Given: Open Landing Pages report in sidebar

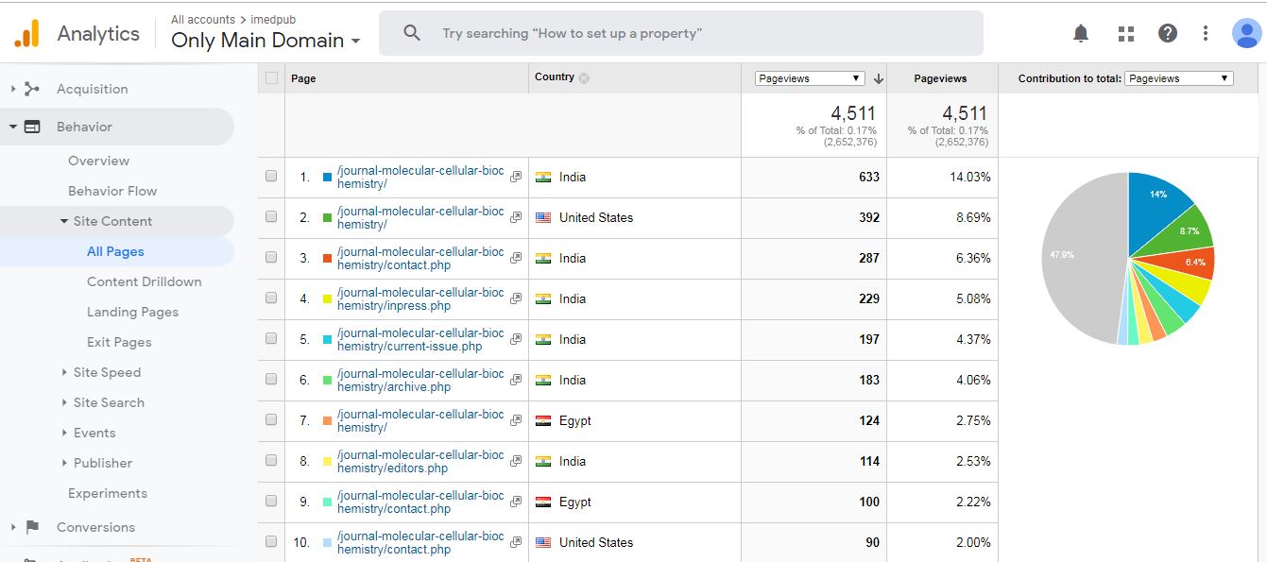Looking at the screenshot, I should (x=132, y=312).
